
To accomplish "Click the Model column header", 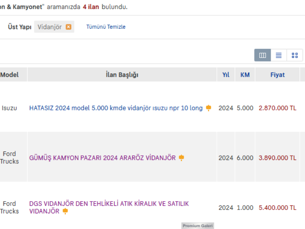I will point(9,75).
